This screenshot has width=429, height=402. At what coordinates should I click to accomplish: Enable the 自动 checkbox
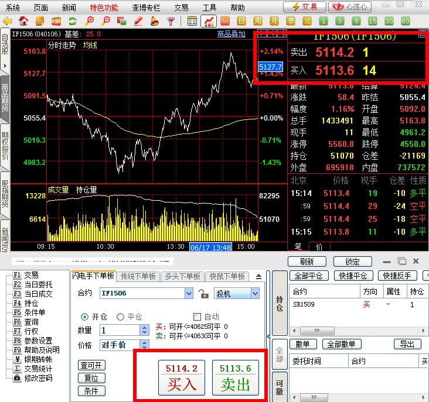pos(197,317)
